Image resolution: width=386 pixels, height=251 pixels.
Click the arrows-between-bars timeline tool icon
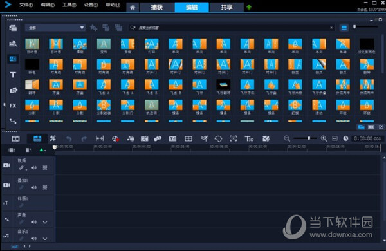tap(100, 138)
